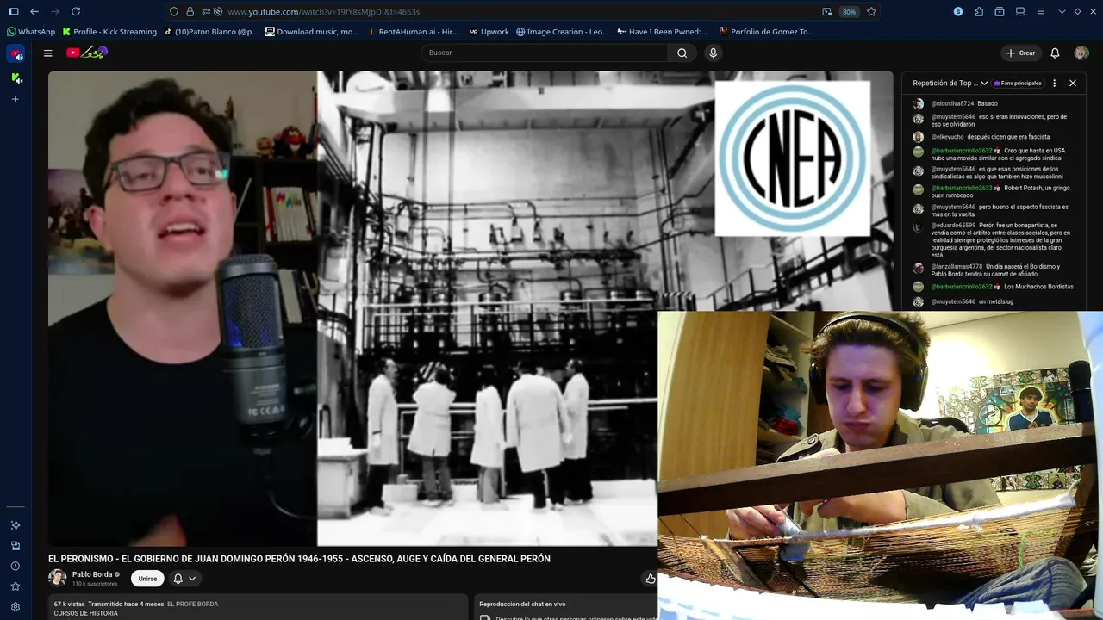Click @lanzallamas4778 username in chat
The width and height of the screenshot is (1103, 620).
[x=957, y=267]
